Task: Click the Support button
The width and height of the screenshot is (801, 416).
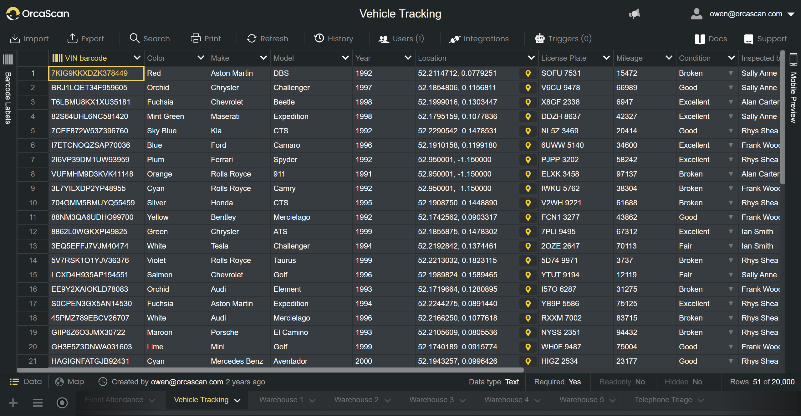Action: (765, 39)
